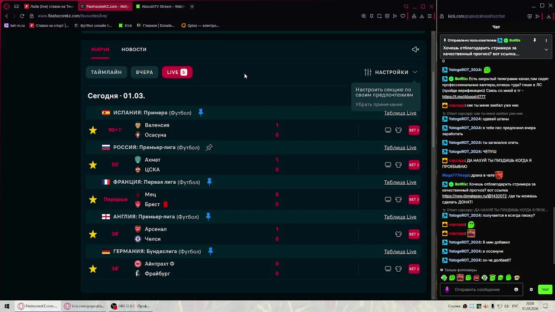Open pinned message three-dot menu
Screen dimensions: 555x312
[546, 40]
